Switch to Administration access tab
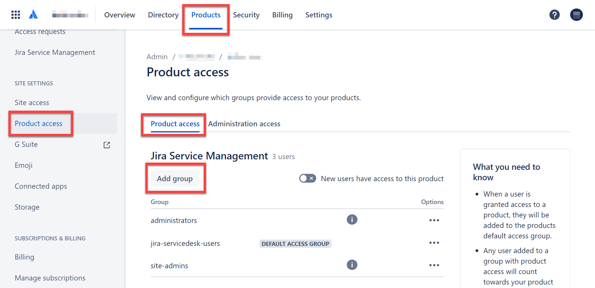 (244, 124)
